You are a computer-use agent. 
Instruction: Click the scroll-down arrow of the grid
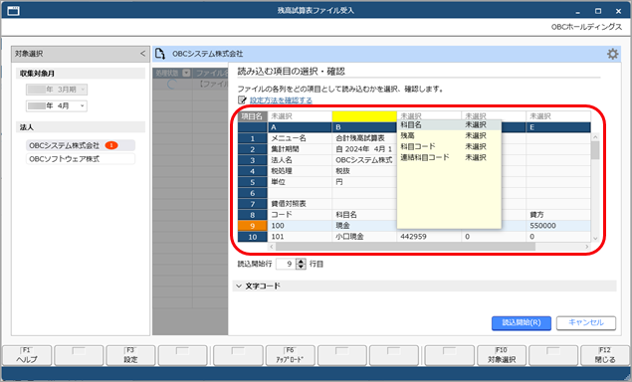tap(595, 239)
